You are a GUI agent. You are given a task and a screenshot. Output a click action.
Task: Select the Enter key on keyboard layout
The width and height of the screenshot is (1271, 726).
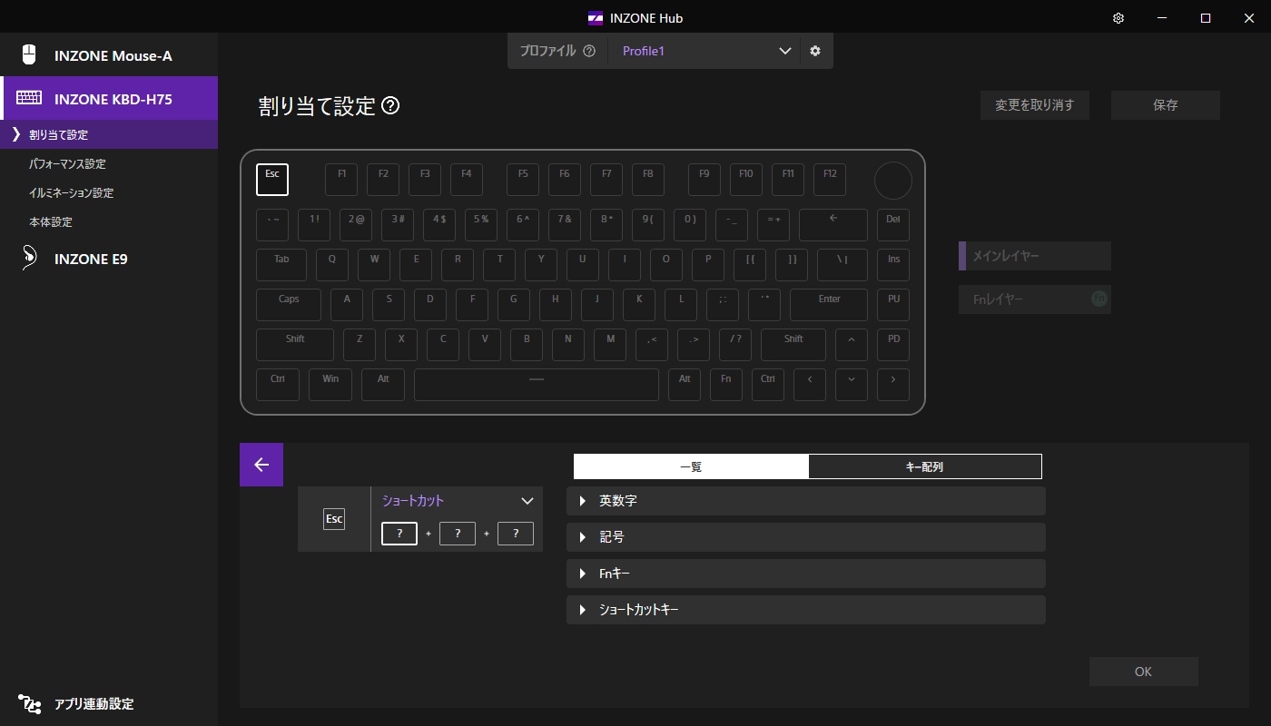[x=829, y=305]
